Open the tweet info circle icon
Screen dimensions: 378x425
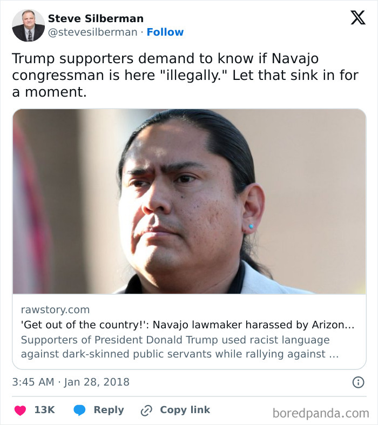tap(358, 382)
